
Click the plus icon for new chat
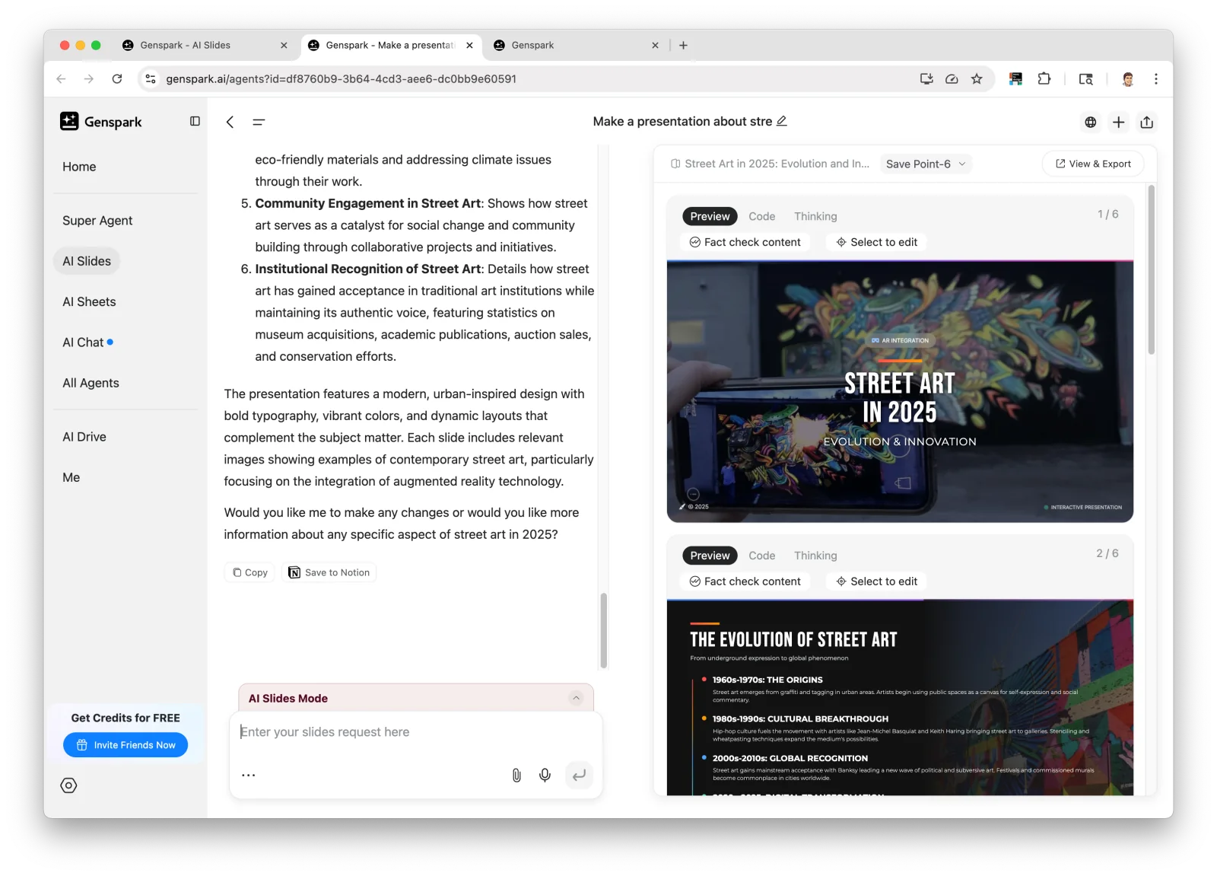pyautogui.click(x=1118, y=122)
